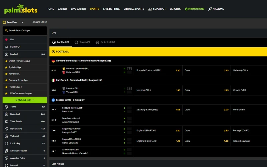The height and width of the screenshot is (167, 267).
Task: Bet on Draw at 2.20
Action: (x=206, y=70)
